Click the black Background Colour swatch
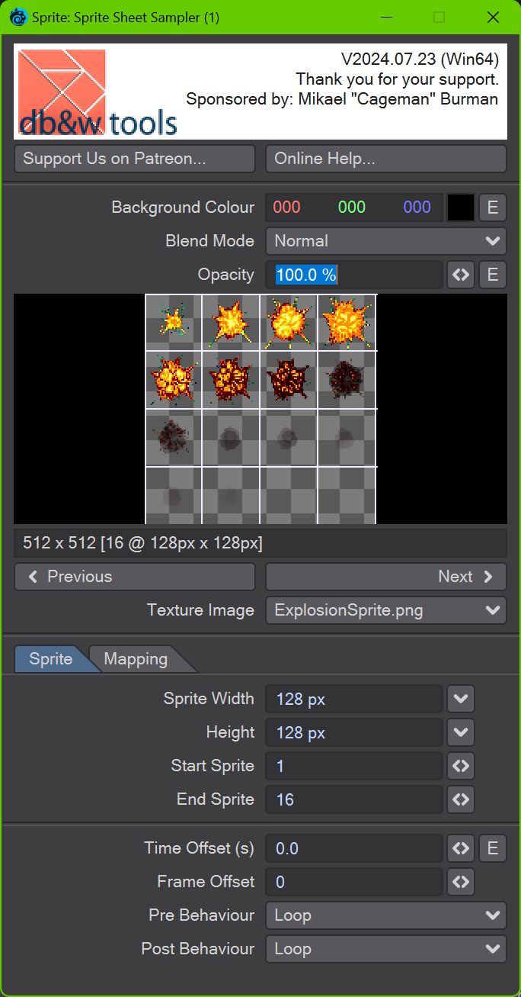 point(461,207)
